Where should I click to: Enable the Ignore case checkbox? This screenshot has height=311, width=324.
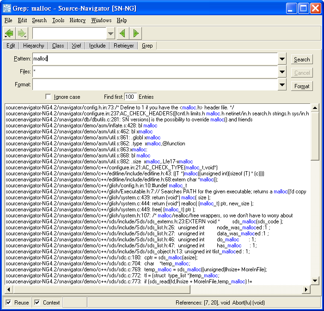click(49, 97)
